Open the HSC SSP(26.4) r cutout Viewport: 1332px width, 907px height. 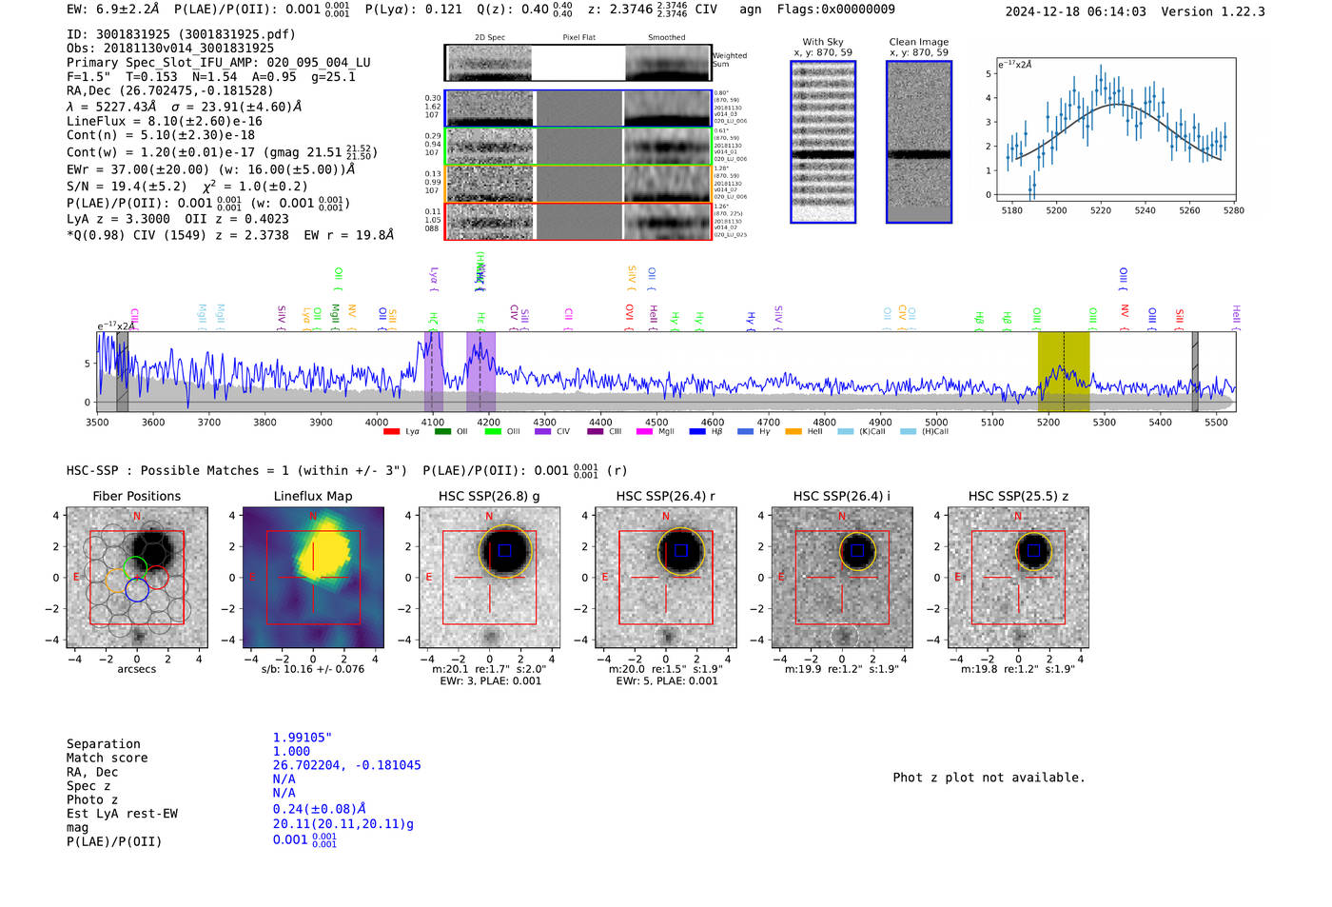[666, 578]
